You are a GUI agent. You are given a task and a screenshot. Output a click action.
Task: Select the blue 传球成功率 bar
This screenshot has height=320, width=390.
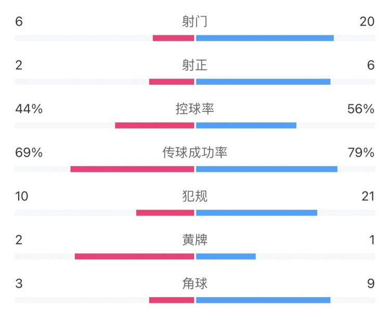(x=267, y=169)
